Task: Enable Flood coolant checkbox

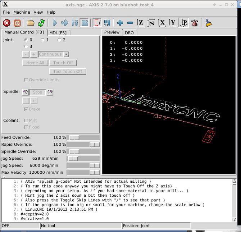Action: click(x=26, y=127)
